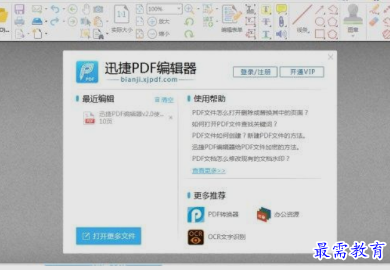Open the bianji.xjpdf.com website link
390x270 pixels.
[x=149, y=79]
